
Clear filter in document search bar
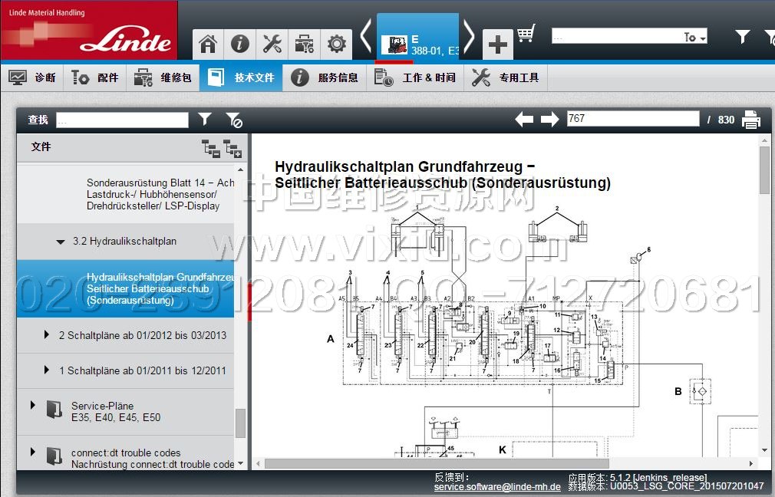click(234, 120)
